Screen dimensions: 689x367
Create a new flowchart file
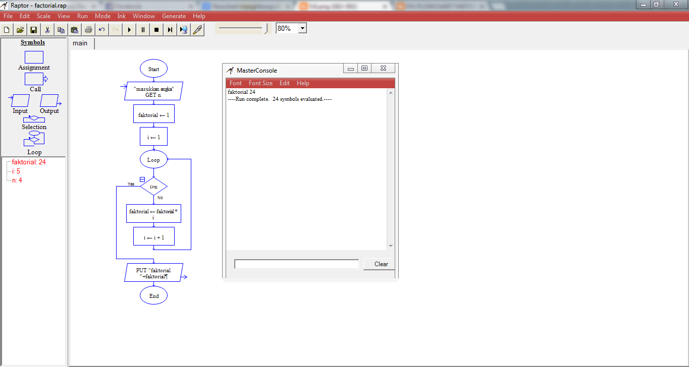(7, 30)
